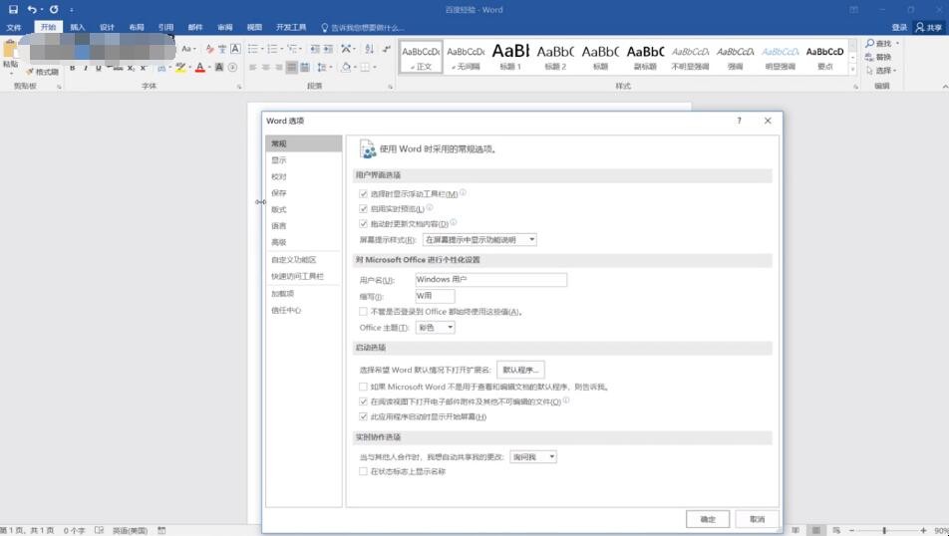Toggle 'Show Mini Toolbar on selection' checkbox
The height and width of the screenshot is (536, 949).
click(363, 194)
